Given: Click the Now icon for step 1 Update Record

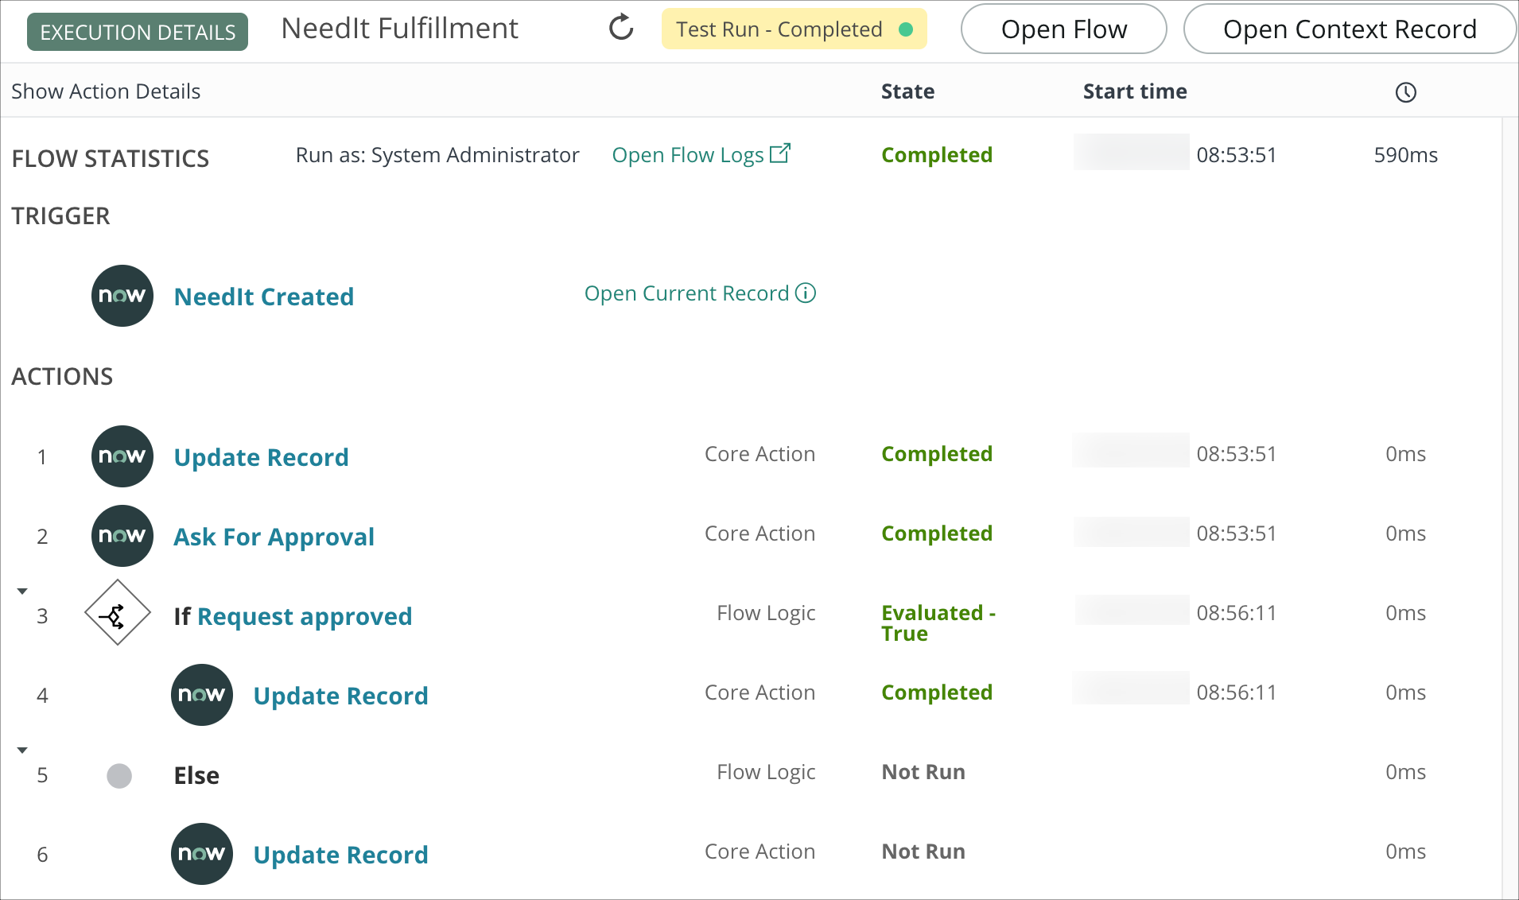Looking at the screenshot, I should [122, 456].
